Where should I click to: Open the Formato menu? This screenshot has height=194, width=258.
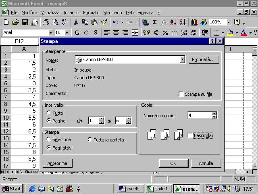click(91, 13)
